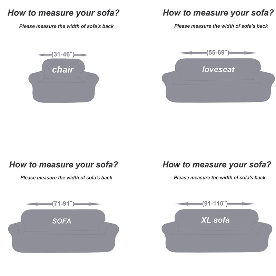276x276 pixels.
Task: Click the (55-69″) loveseat width measurement
Action: [x=218, y=53]
